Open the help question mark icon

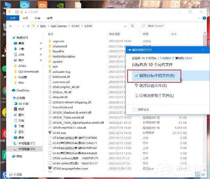coord(204,18)
